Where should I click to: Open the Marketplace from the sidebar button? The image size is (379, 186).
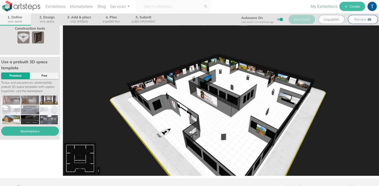tap(30, 131)
